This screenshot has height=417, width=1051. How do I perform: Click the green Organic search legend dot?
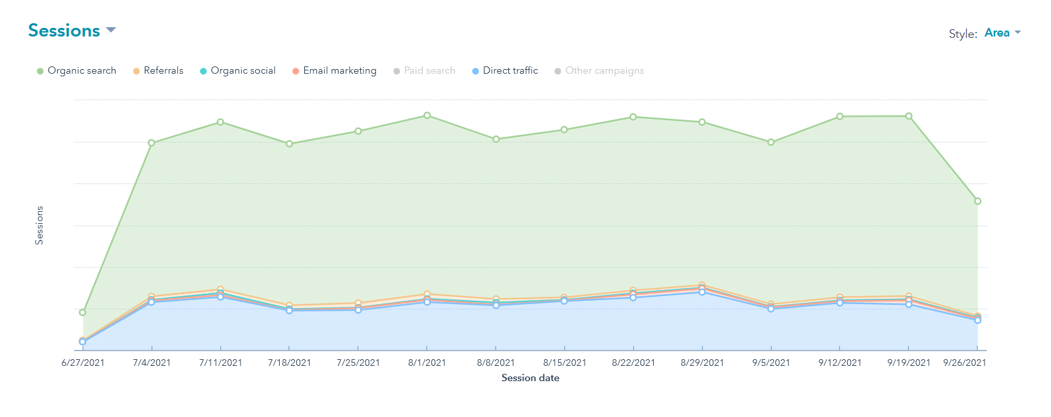[x=41, y=71]
